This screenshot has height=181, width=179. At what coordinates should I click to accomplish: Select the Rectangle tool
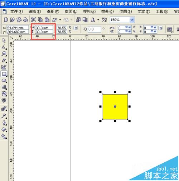point(4,74)
